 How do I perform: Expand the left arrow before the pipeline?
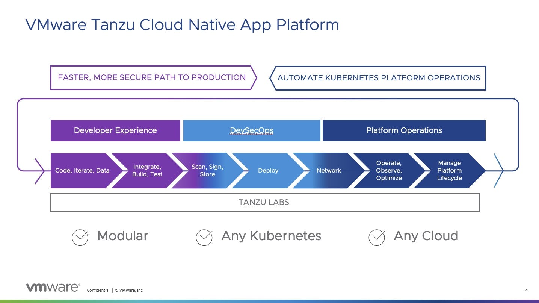coord(40,170)
